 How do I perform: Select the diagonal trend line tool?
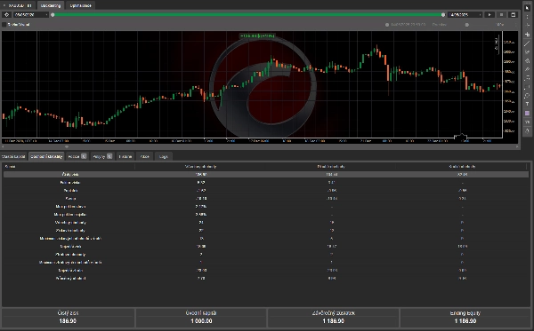pyautogui.click(x=527, y=43)
